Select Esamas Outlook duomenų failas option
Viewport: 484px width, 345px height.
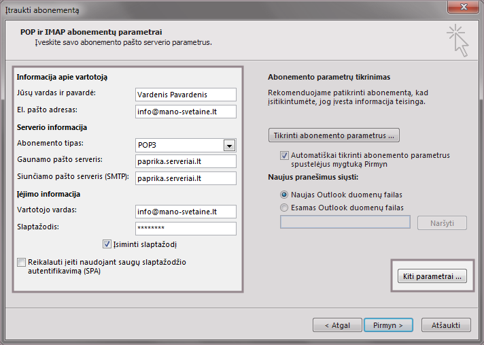click(284, 208)
